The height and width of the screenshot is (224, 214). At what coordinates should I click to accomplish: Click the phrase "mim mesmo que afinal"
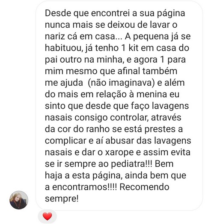pos(92,71)
